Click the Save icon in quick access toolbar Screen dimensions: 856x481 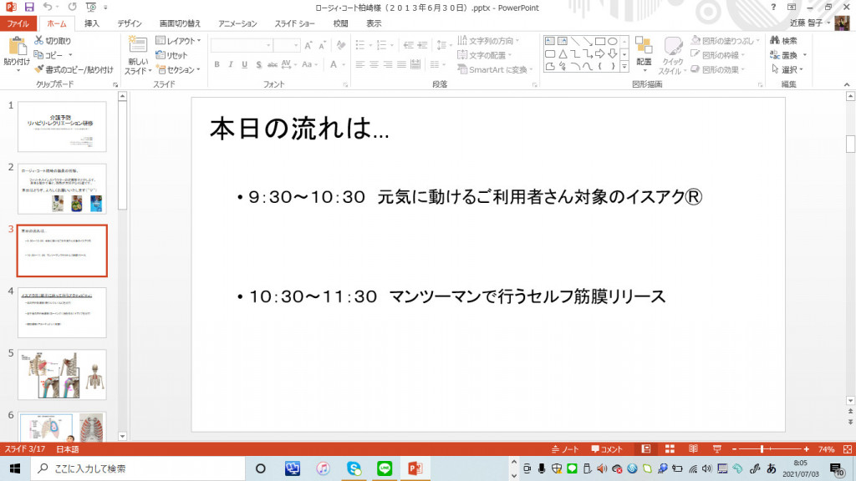tap(29, 7)
